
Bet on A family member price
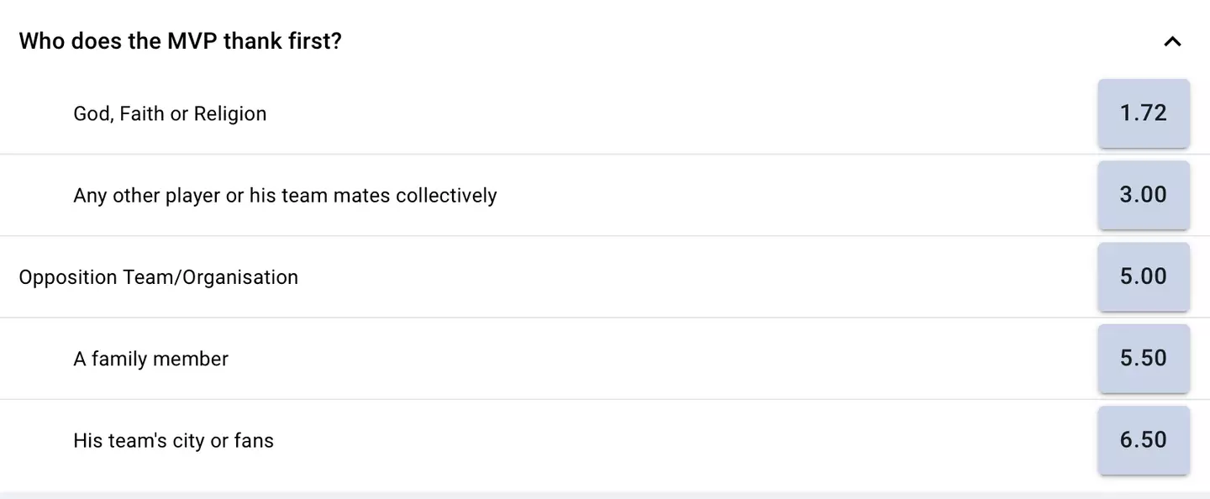coord(1143,358)
